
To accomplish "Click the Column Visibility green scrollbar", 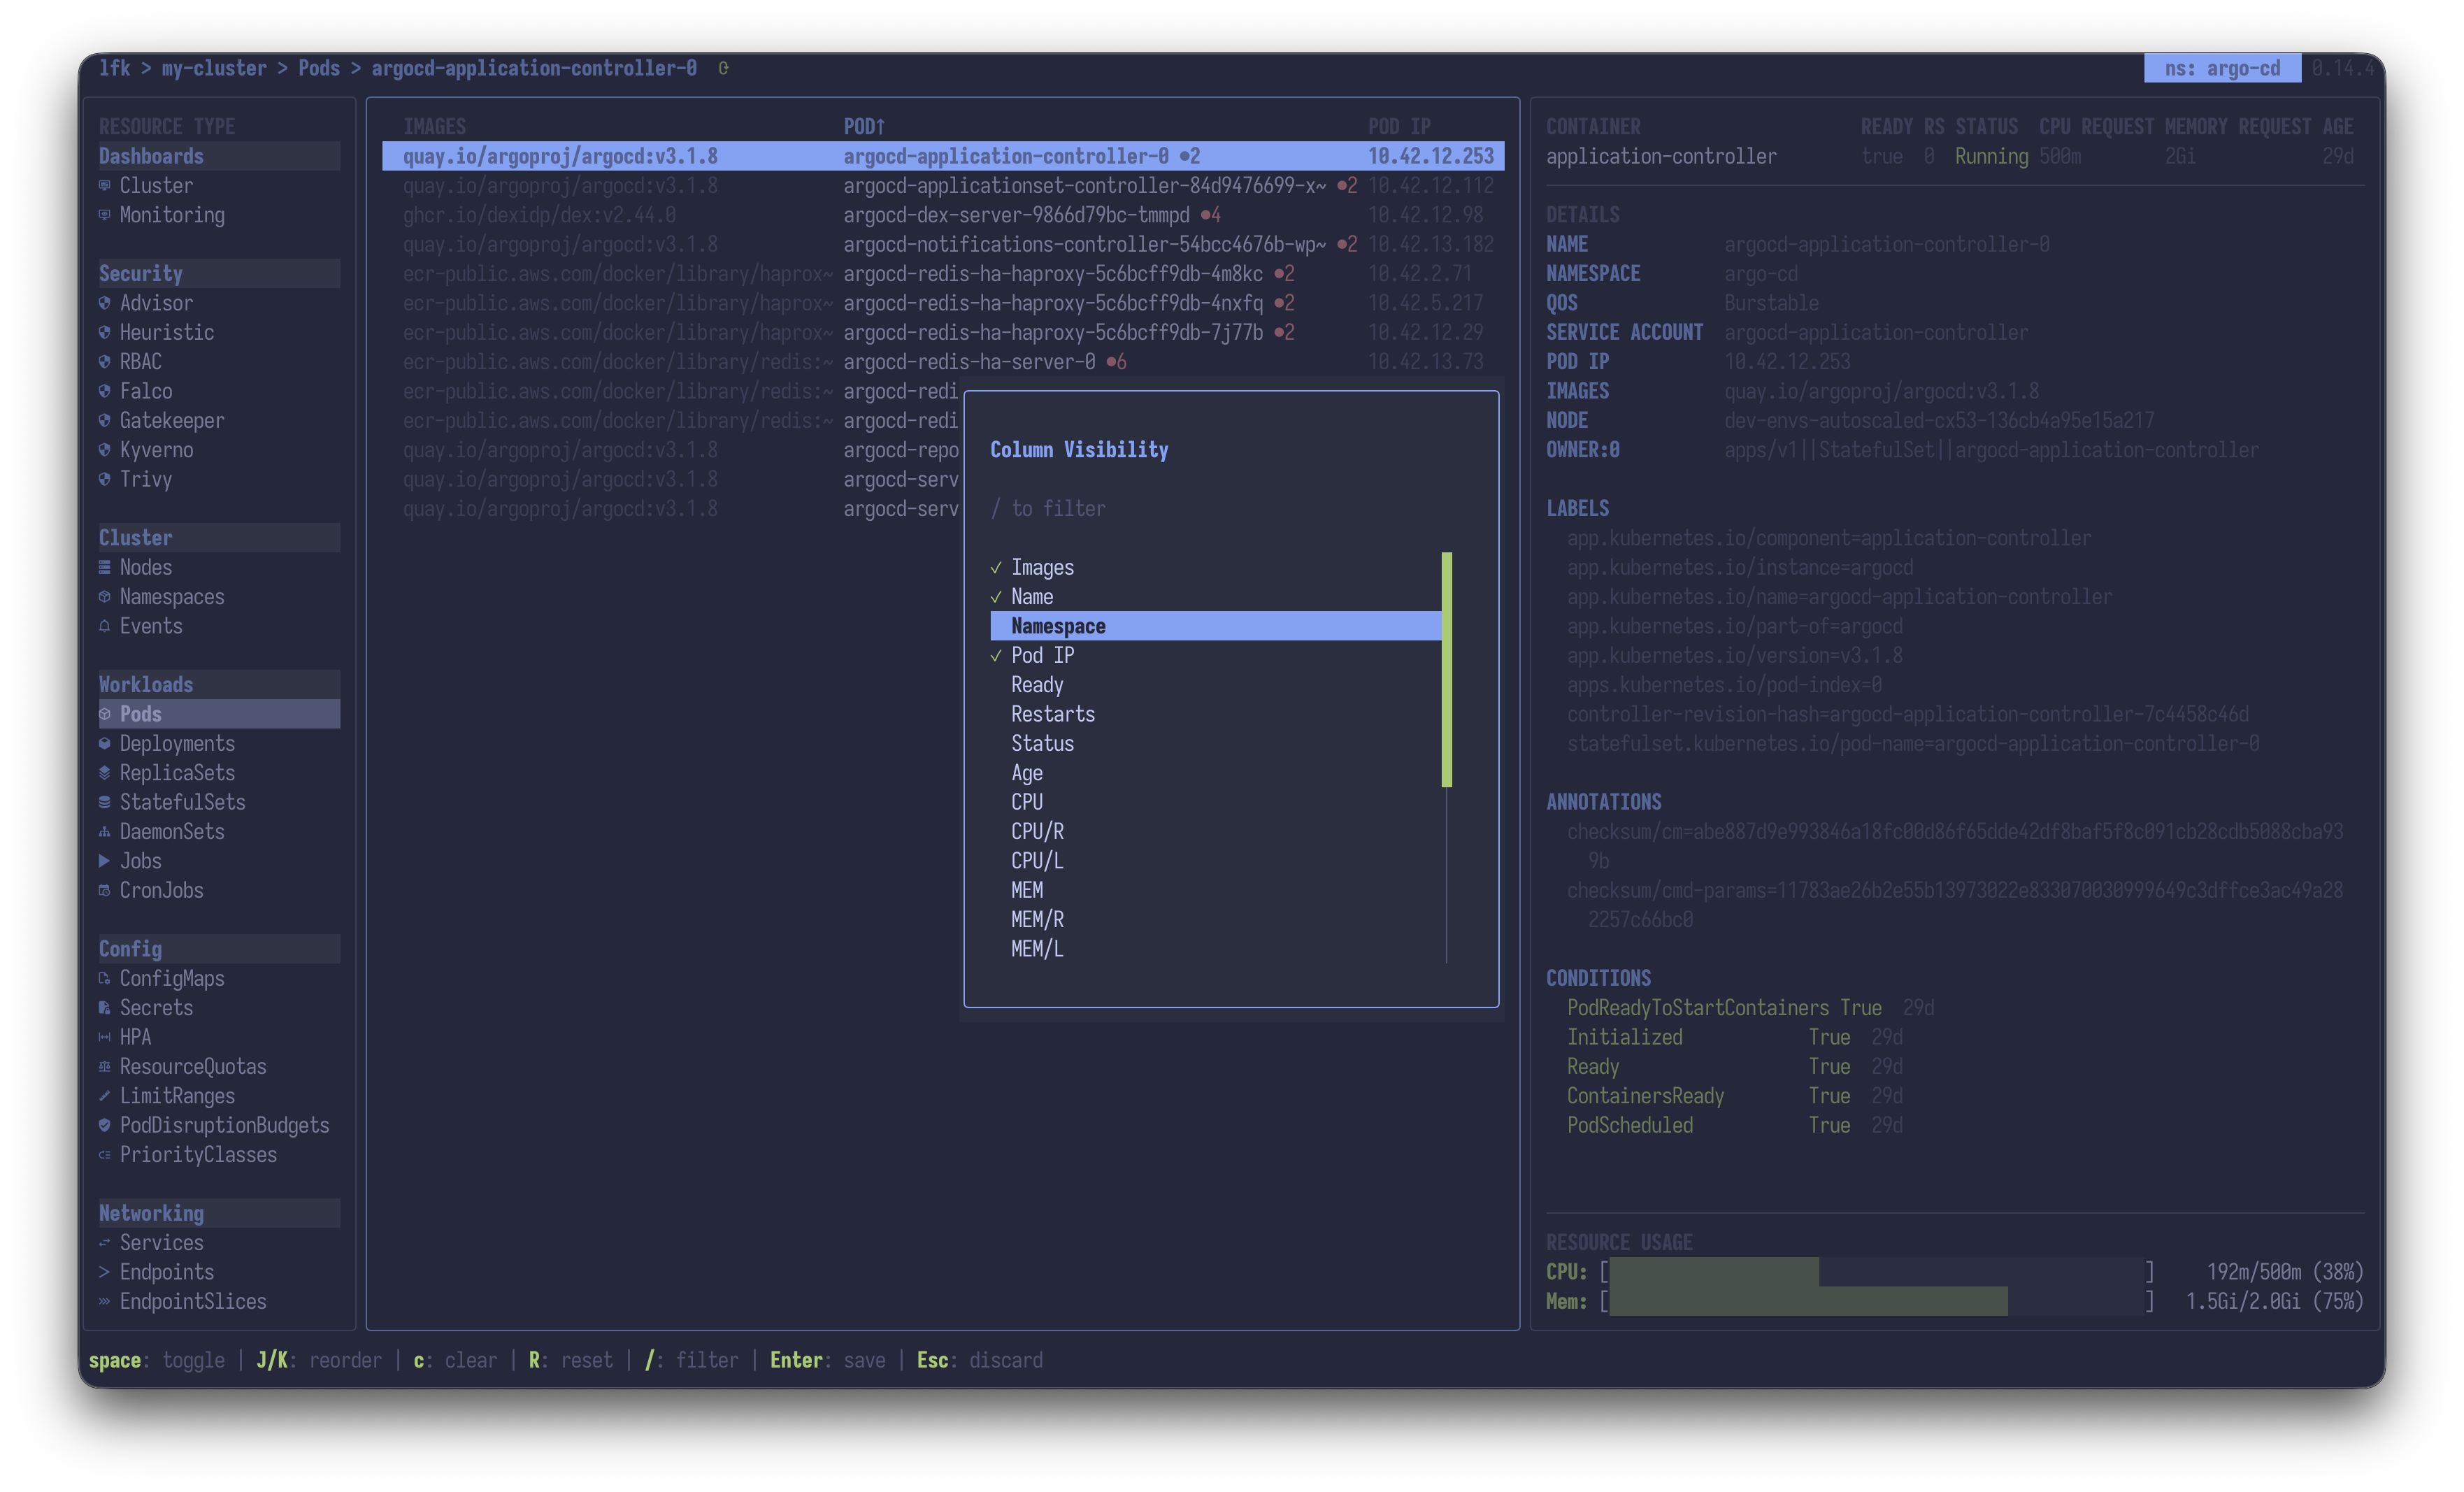I will pos(1446,669).
